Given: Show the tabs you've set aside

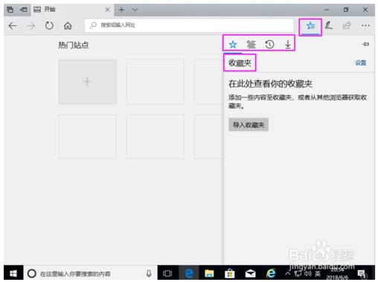Looking at the screenshot, I should tap(10, 10).
